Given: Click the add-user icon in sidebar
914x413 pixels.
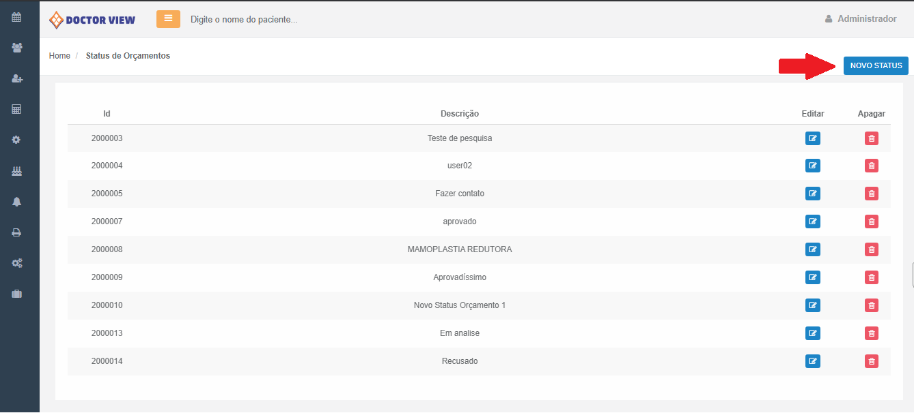Looking at the screenshot, I should [17, 78].
